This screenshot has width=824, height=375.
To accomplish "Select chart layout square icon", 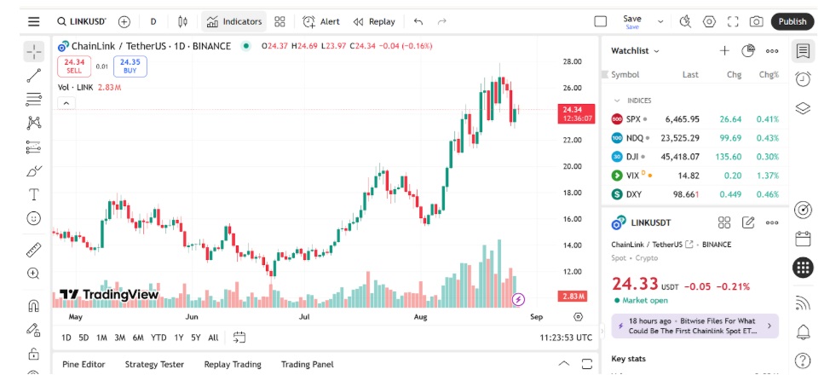I will point(600,21).
